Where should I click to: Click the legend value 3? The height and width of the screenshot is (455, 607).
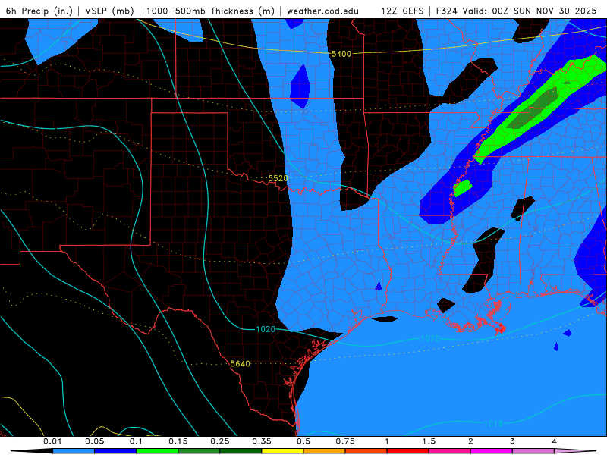point(513,441)
